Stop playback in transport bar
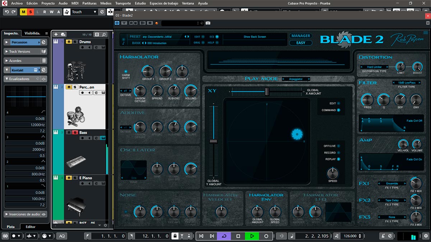Viewport: 431px width, 242px height. click(238, 236)
